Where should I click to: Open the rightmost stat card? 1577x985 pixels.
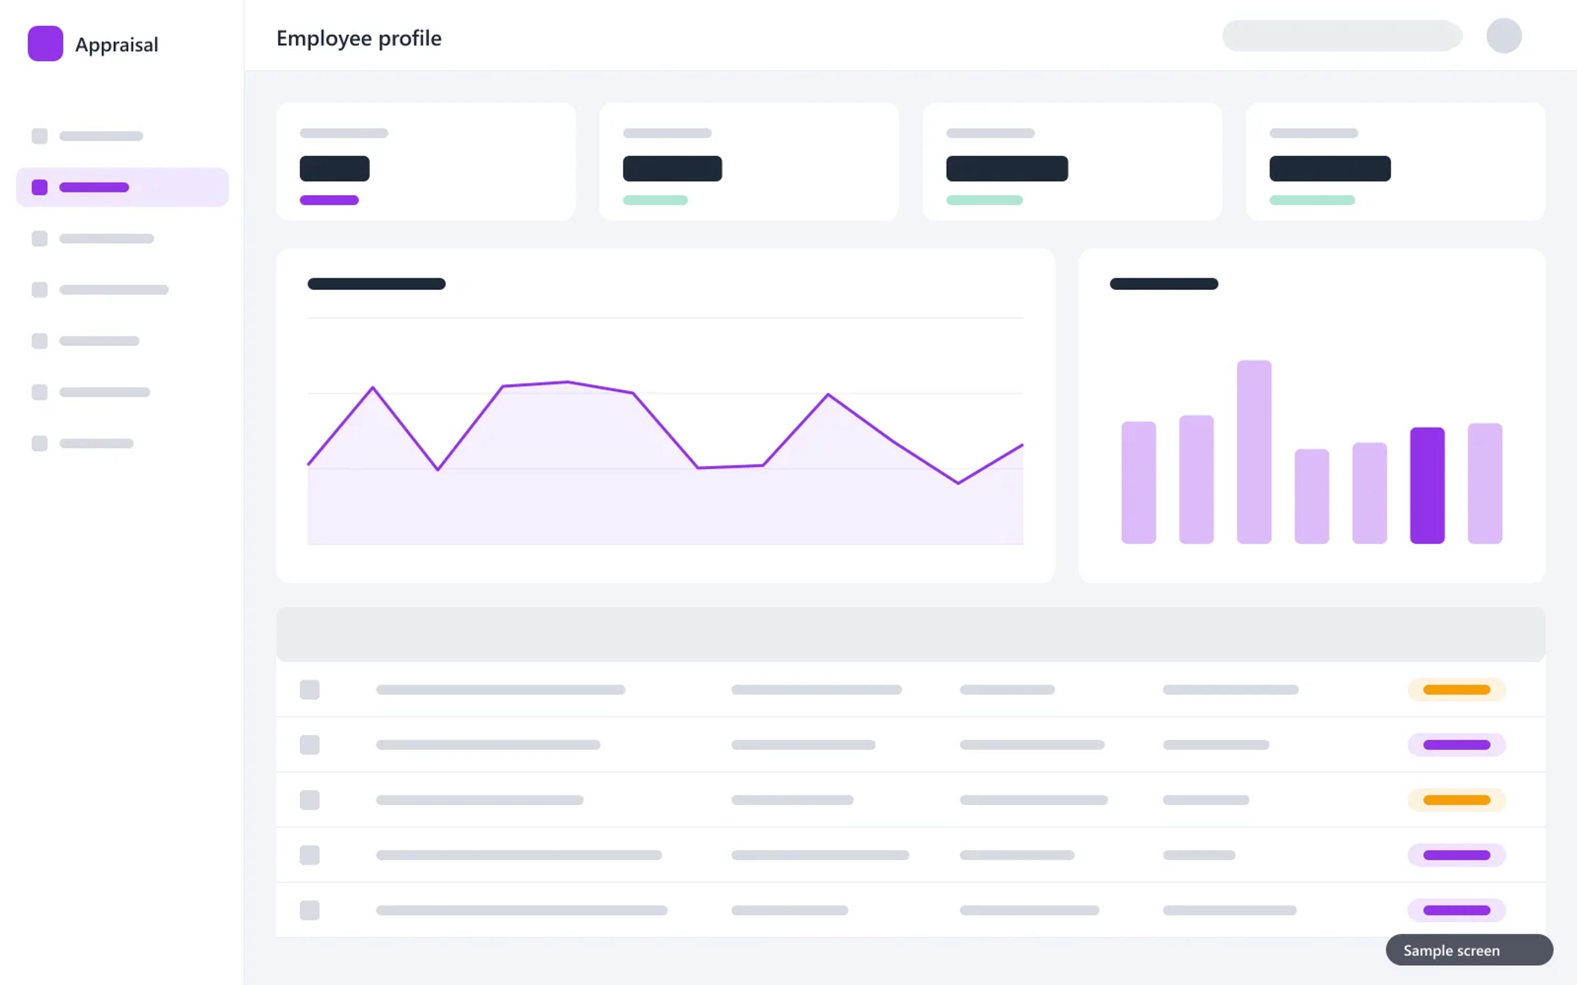click(1395, 162)
